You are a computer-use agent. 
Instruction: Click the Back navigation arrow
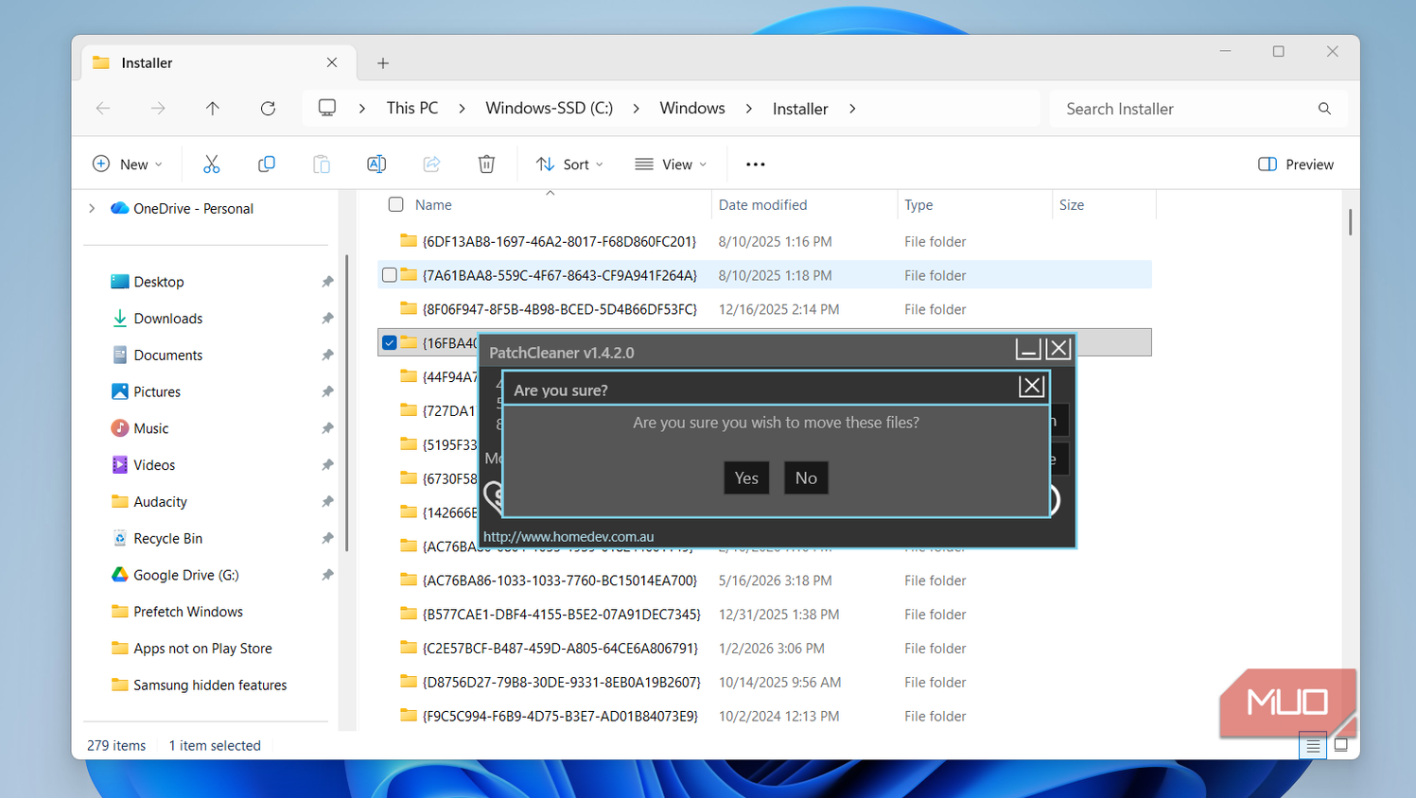tap(103, 109)
